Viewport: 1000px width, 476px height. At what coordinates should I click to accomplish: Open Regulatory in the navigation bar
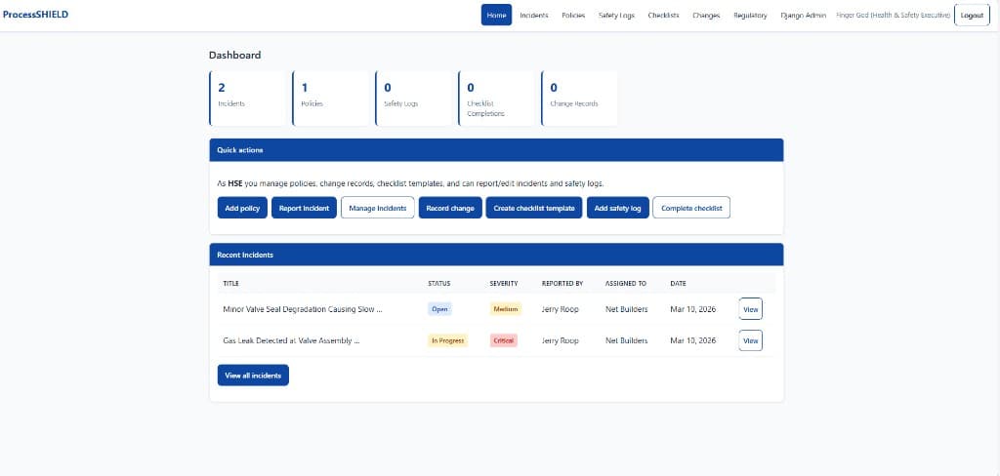click(750, 16)
